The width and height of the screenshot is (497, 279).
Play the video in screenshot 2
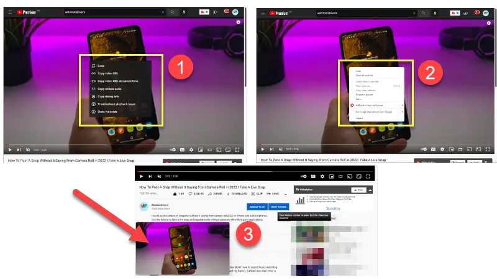262,149
